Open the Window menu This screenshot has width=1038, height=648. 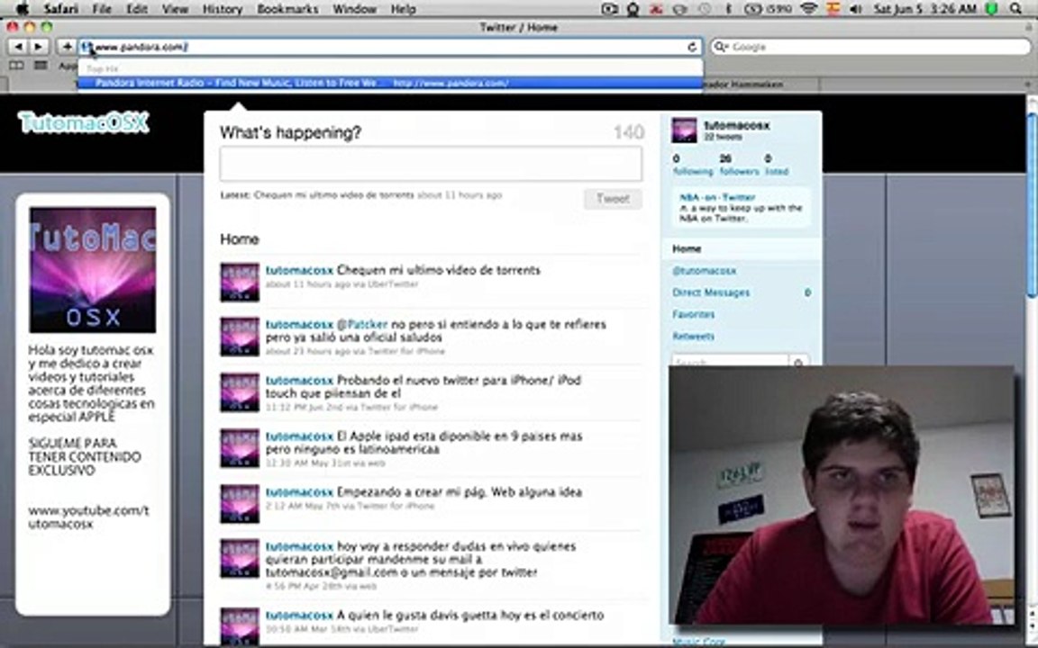(x=355, y=9)
